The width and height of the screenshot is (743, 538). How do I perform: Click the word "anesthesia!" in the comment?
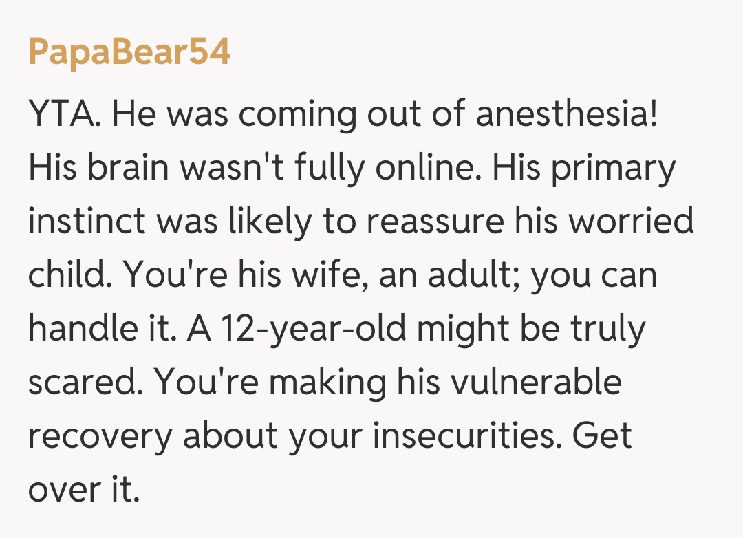click(568, 114)
